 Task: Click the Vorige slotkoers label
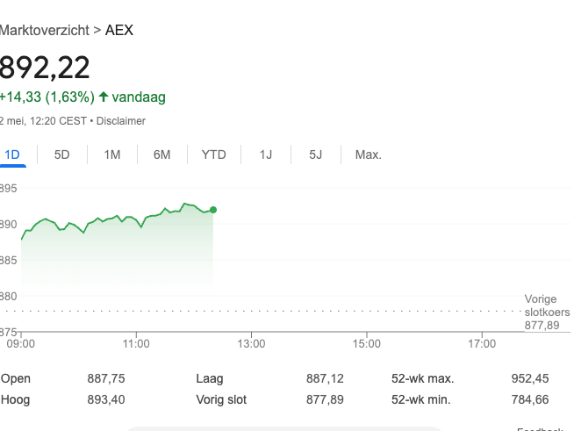pos(547,305)
